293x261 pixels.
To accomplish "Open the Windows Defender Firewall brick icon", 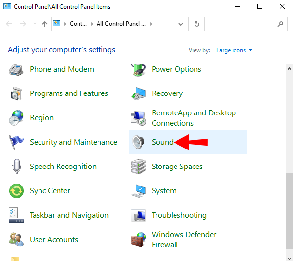I will click(138, 240).
